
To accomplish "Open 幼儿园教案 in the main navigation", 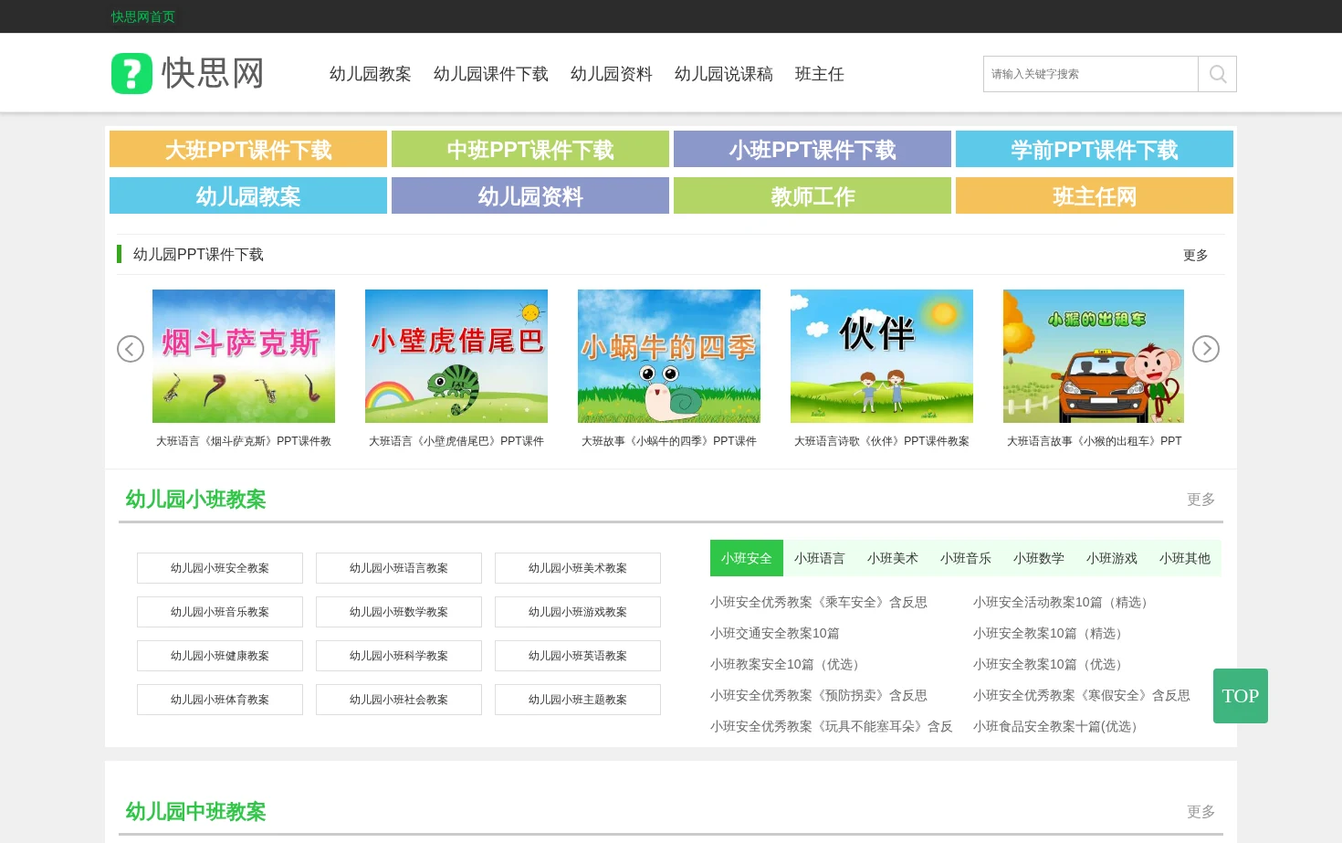I will (371, 74).
